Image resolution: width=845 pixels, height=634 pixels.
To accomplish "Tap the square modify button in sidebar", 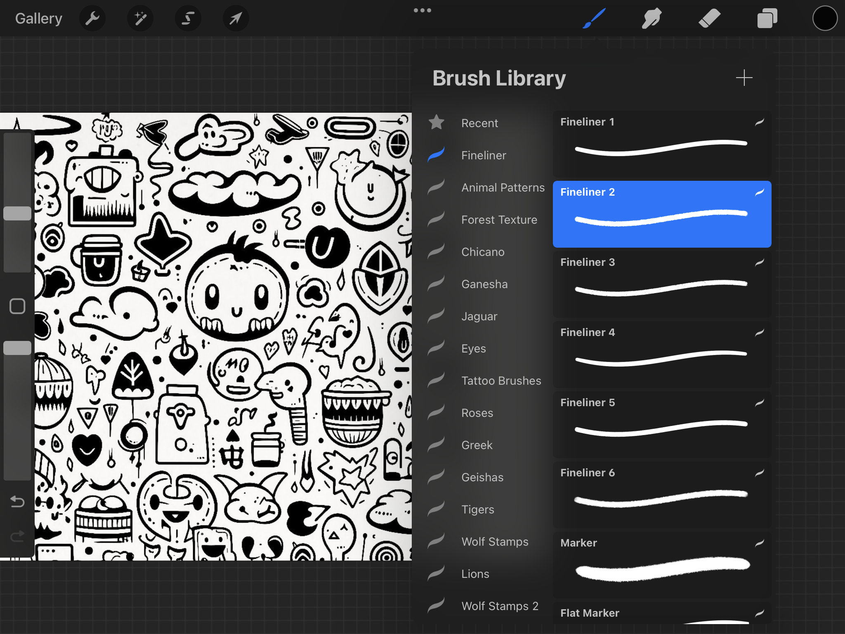I will [x=17, y=306].
